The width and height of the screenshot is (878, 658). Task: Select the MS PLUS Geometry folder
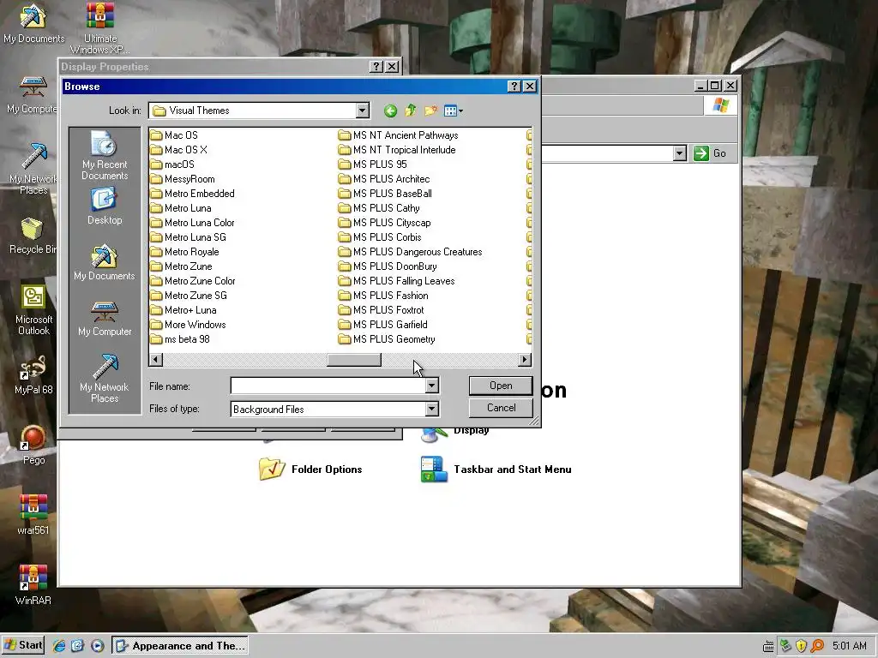pos(387,339)
